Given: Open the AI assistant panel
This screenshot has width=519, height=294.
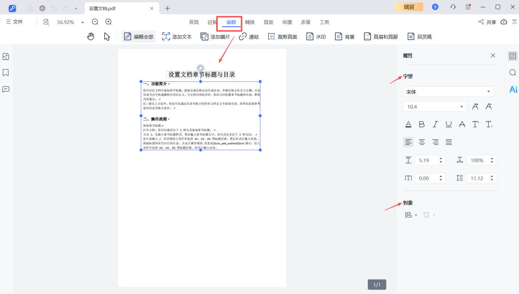Looking at the screenshot, I should (513, 89).
